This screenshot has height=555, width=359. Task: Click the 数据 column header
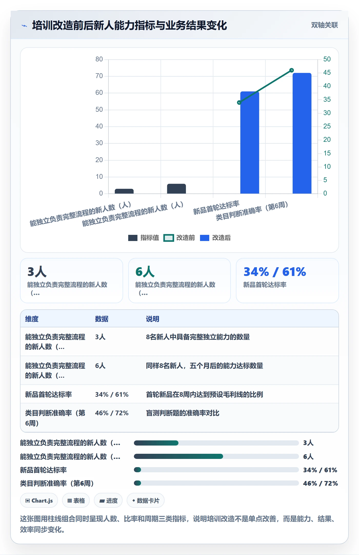[102, 319]
